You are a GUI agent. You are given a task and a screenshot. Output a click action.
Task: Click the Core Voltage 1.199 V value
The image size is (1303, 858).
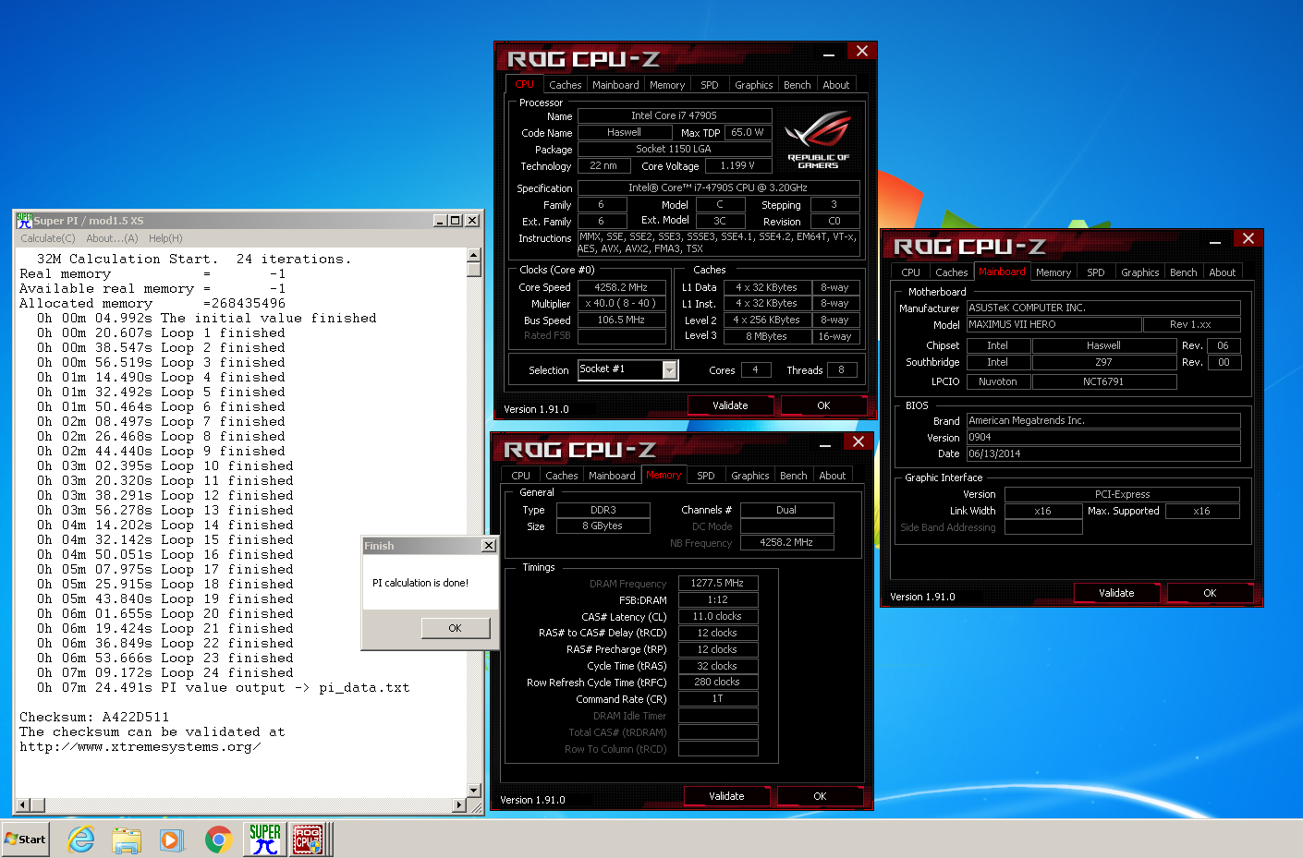click(737, 165)
